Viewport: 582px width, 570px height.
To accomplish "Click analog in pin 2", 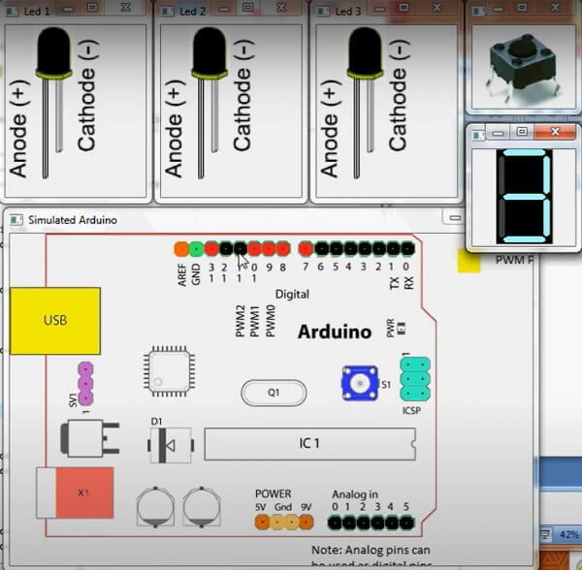I will [364, 522].
